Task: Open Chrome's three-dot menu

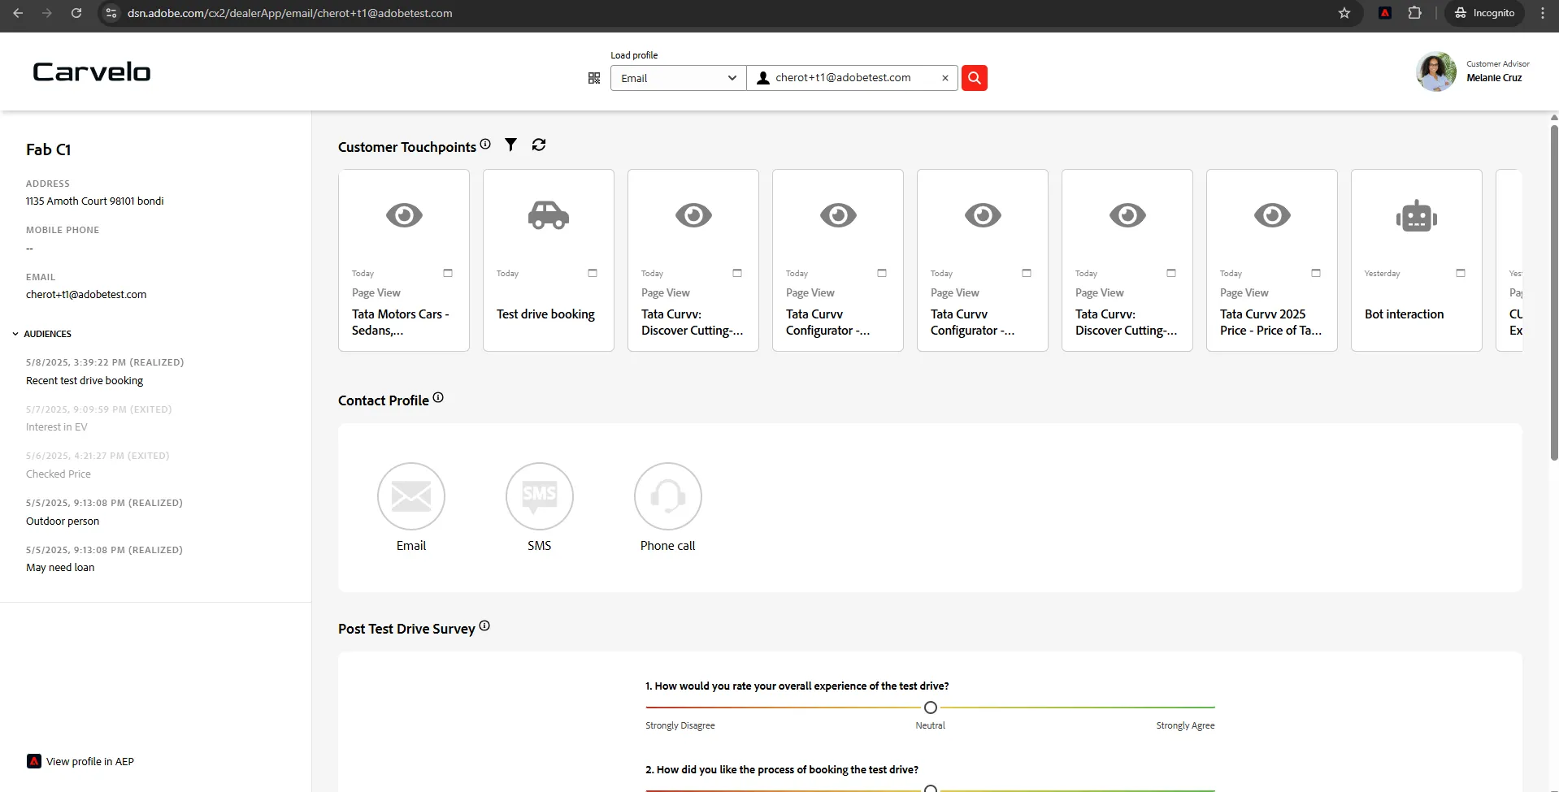Action: point(1542,13)
